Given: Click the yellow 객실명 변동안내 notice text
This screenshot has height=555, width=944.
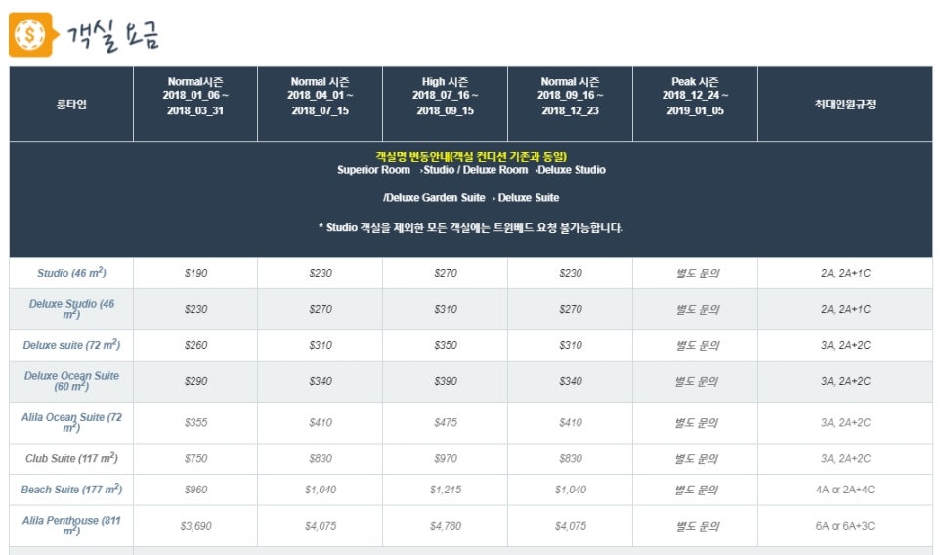Looking at the screenshot, I should (x=471, y=157).
